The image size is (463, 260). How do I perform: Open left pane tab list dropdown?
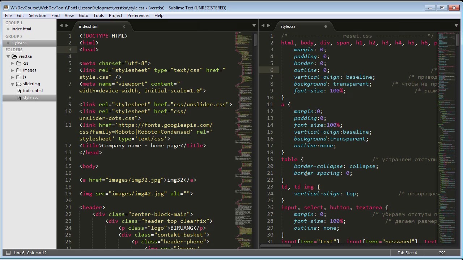click(x=254, y=26)
